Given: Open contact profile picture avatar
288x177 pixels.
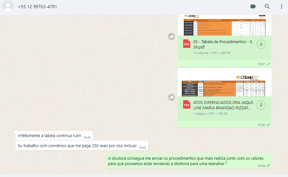Looking at the screenshot, I should (8, 6).
